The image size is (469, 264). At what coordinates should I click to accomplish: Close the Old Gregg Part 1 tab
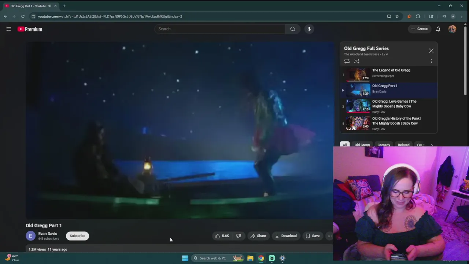click(x=55, y=6)
